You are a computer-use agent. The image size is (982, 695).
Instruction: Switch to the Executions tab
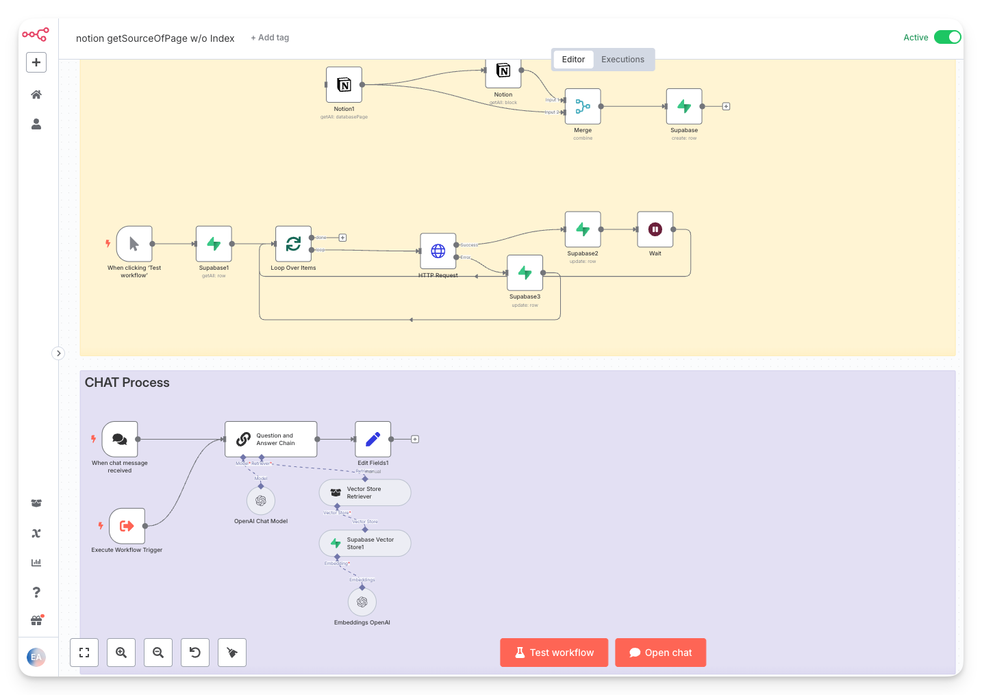[622, 60]
